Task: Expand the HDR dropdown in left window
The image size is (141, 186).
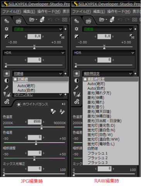Action: (34, 53)
